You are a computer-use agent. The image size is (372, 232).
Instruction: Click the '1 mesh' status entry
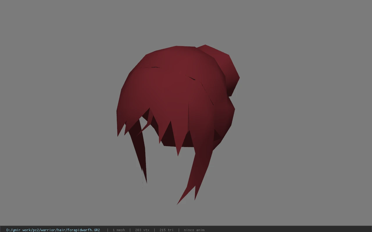coord(119,230)
